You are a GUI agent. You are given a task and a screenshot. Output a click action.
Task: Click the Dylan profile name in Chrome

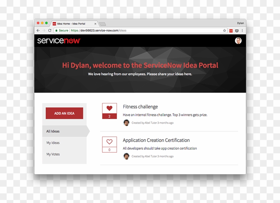(x=240, y=23)
